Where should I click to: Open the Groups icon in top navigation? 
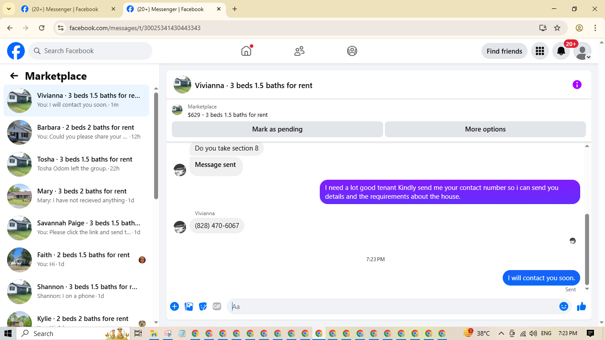[x=352, y=51]
